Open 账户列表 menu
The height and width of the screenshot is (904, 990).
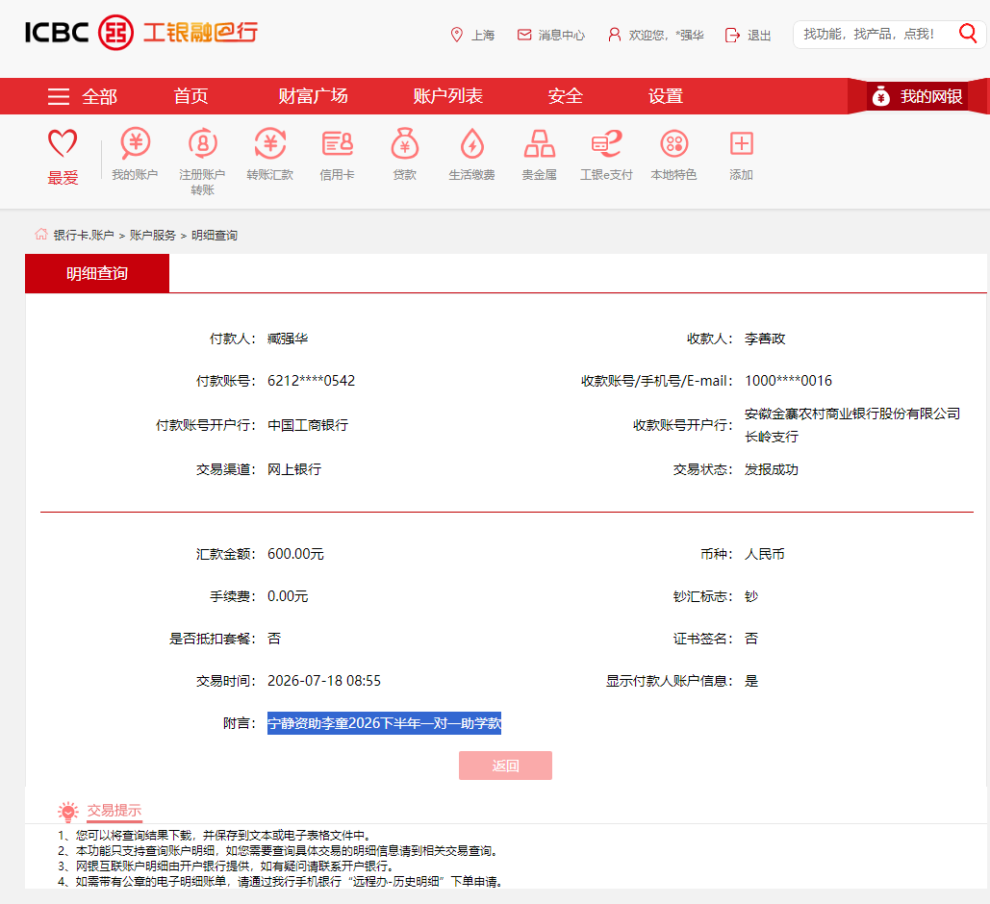pyautogui.click(x=447, y=96)
